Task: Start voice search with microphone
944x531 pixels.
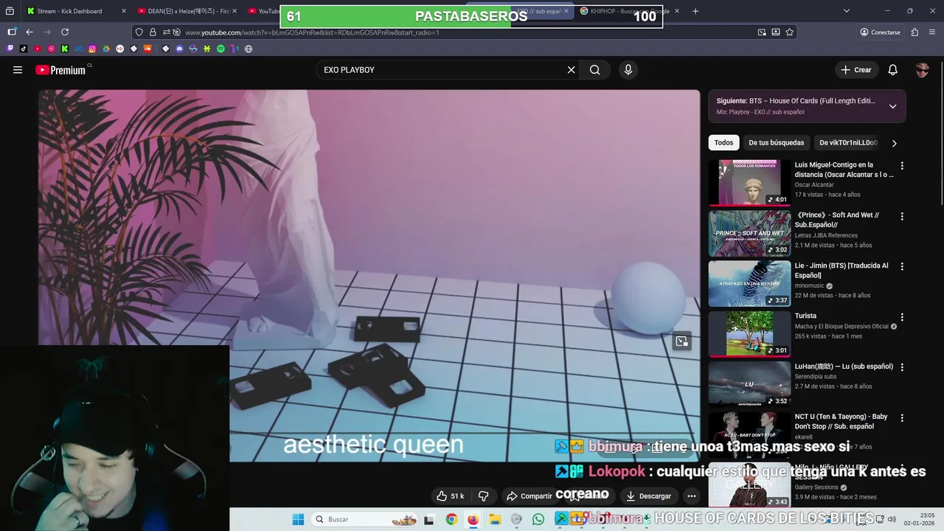Action: [628, 70]
